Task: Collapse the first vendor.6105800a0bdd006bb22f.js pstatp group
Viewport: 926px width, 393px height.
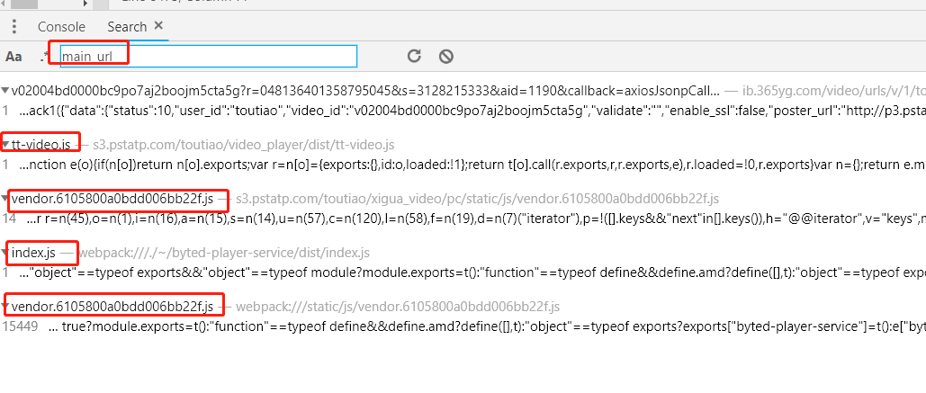Action: tap(5, 199)
